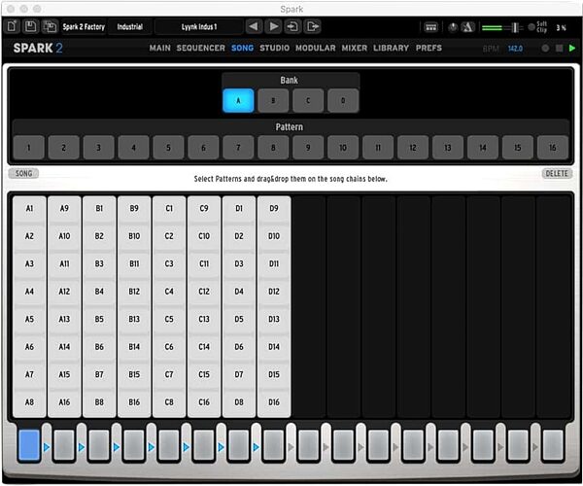Select the eighth song chain pad
583x486 pixels.
pos(273,445)
